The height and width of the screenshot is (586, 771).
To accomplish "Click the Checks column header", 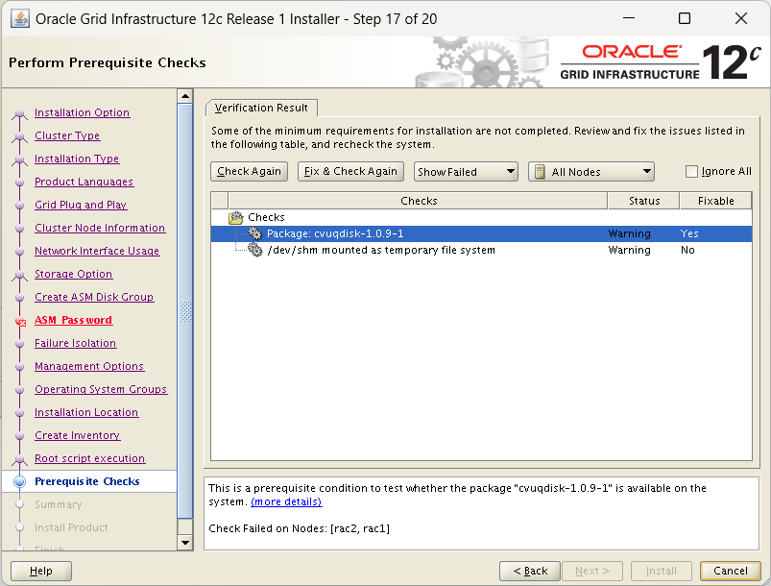I will point(419,201).
